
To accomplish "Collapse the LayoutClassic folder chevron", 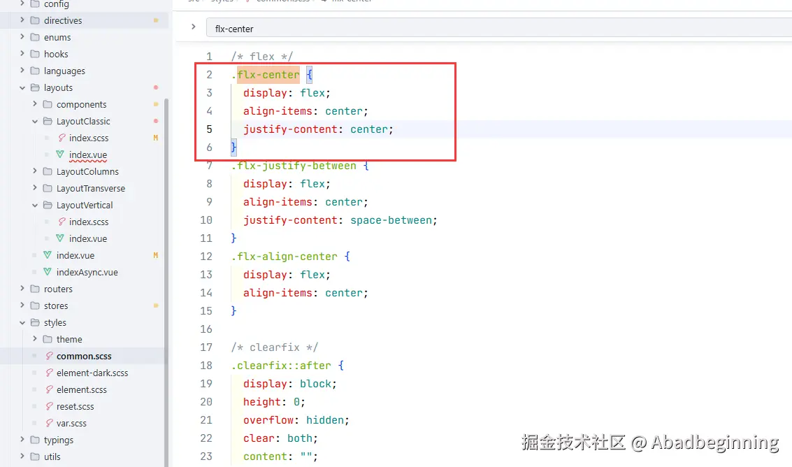I will tap(34, 122).
